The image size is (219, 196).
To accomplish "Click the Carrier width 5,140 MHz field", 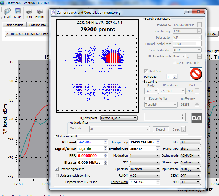I will pos(145,182).
